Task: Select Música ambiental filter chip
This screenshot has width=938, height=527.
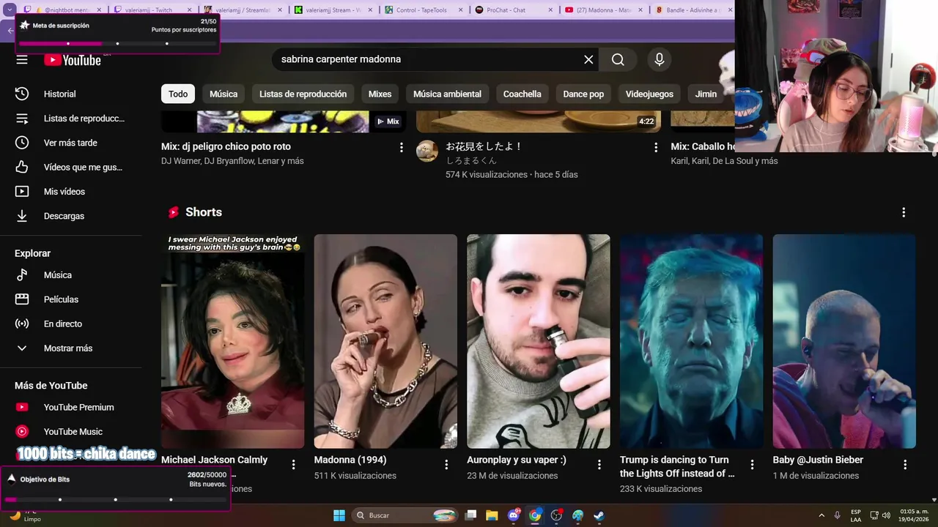Action: [447, 94]
